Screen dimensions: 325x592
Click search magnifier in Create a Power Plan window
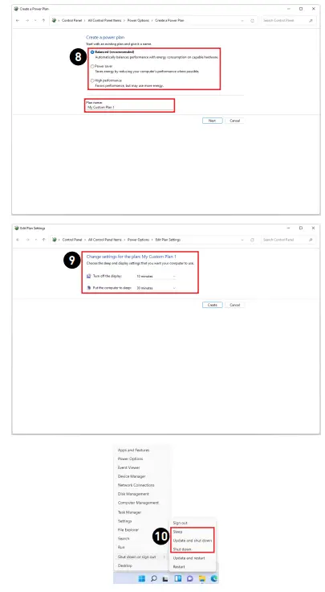311,20
